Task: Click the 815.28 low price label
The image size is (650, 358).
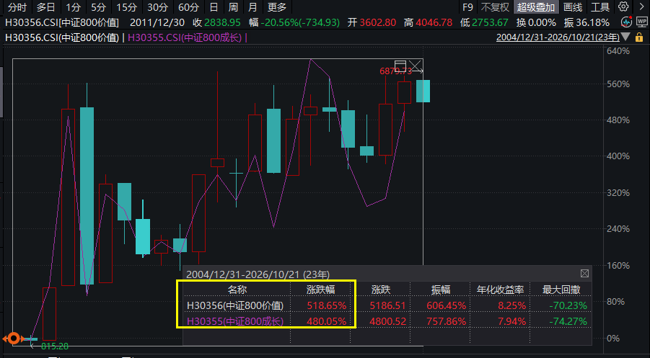Action: coord(55,346)
